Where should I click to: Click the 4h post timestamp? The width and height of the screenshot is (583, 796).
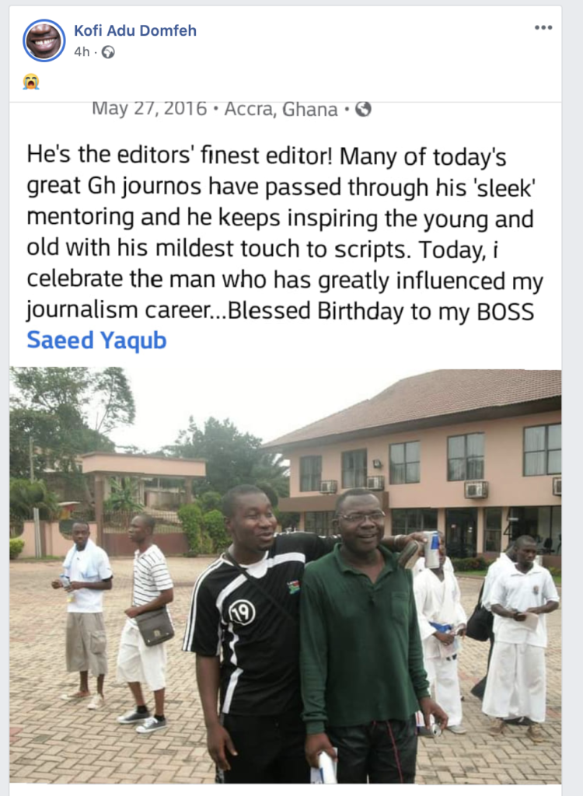(82, 52)
